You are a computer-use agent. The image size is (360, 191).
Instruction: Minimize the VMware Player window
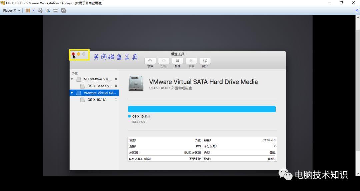pyautogui.click(x=329, y=3)
